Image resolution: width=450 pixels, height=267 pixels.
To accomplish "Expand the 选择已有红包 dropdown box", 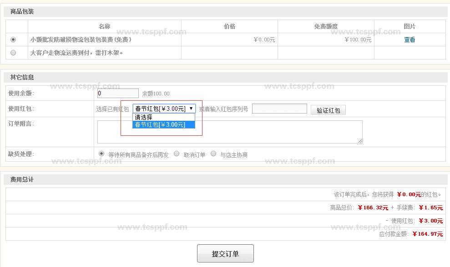I will 164,109.
